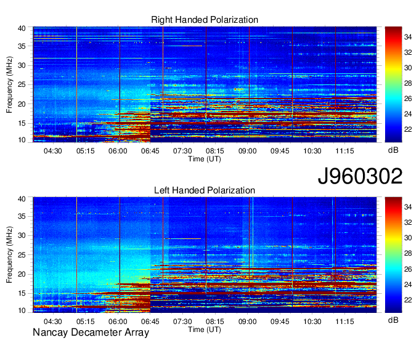Click inside the Right Handed Polarization spectrogram
Screen dimensions: 419x340
click(205, 84)
